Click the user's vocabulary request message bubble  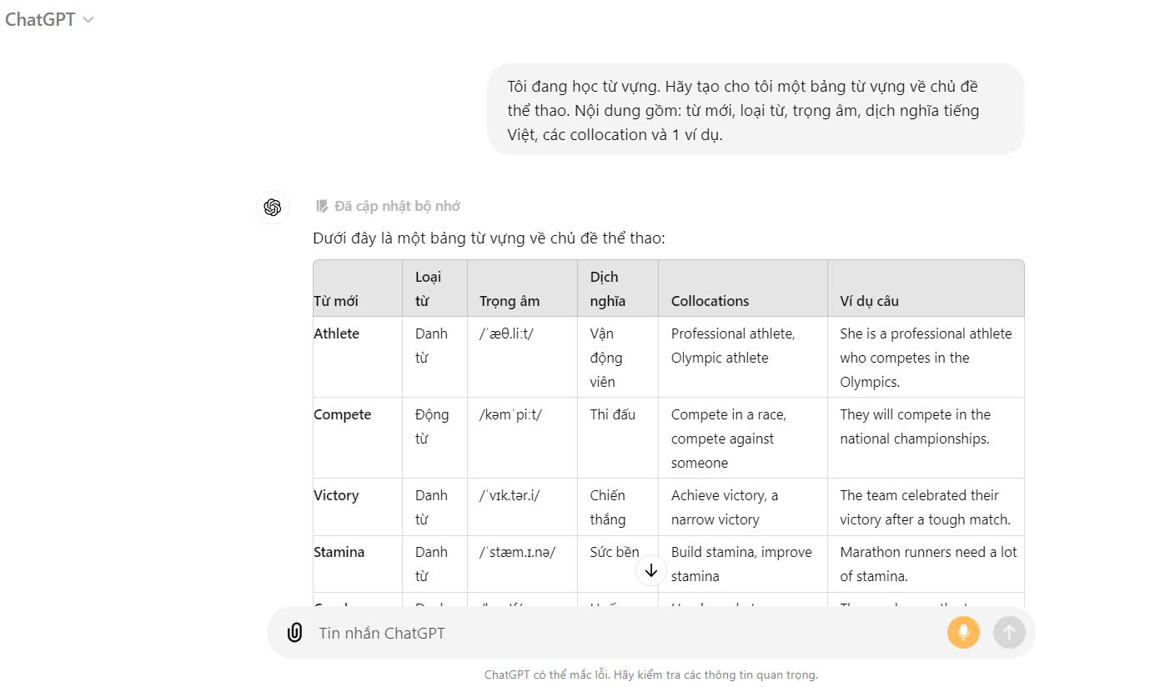(x=755, y=110)
